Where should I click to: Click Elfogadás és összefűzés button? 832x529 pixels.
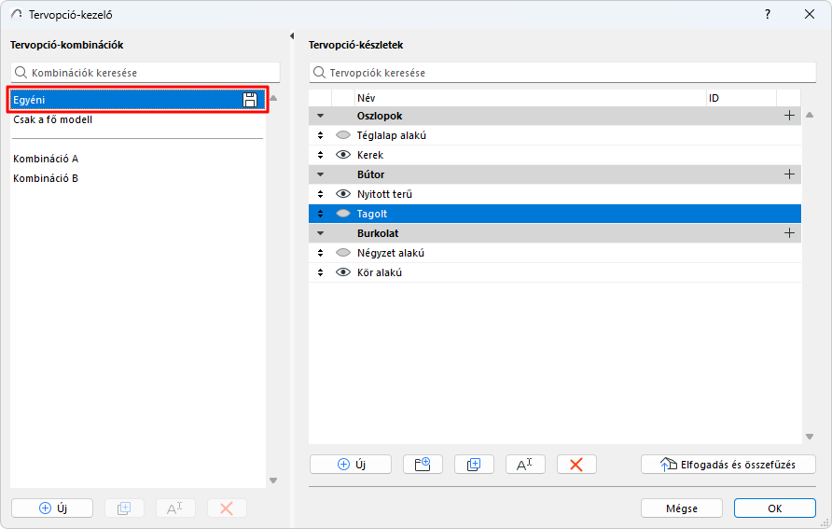728,465
